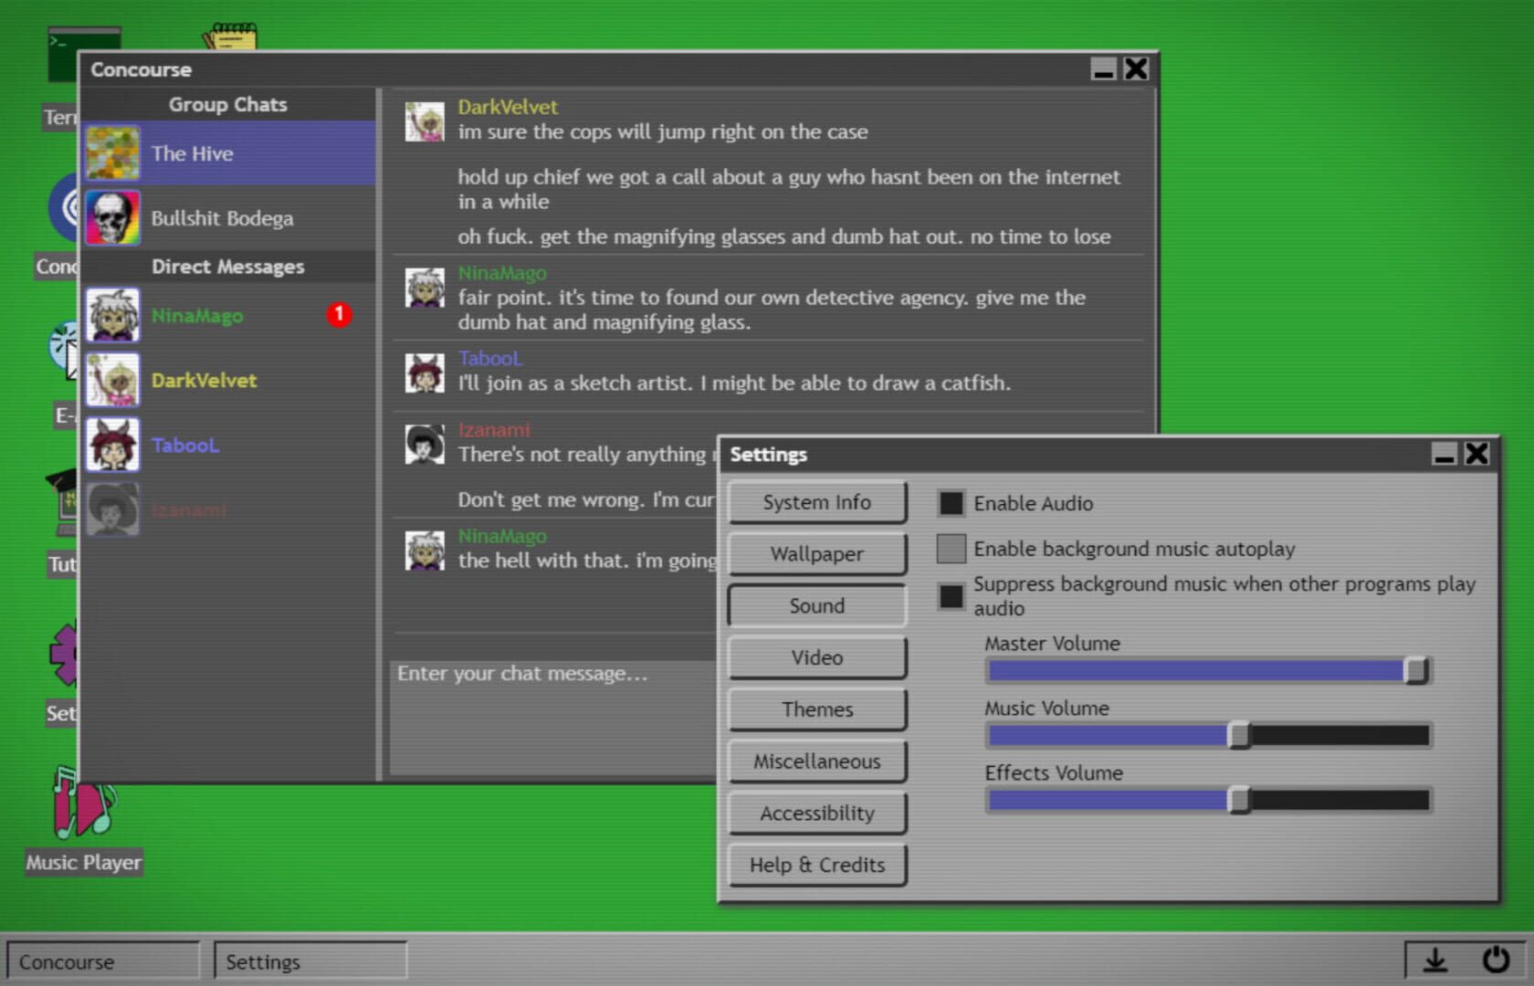Collapse the Group Chats section
The height and width of the screenshot is (986, 1534).
227,104
